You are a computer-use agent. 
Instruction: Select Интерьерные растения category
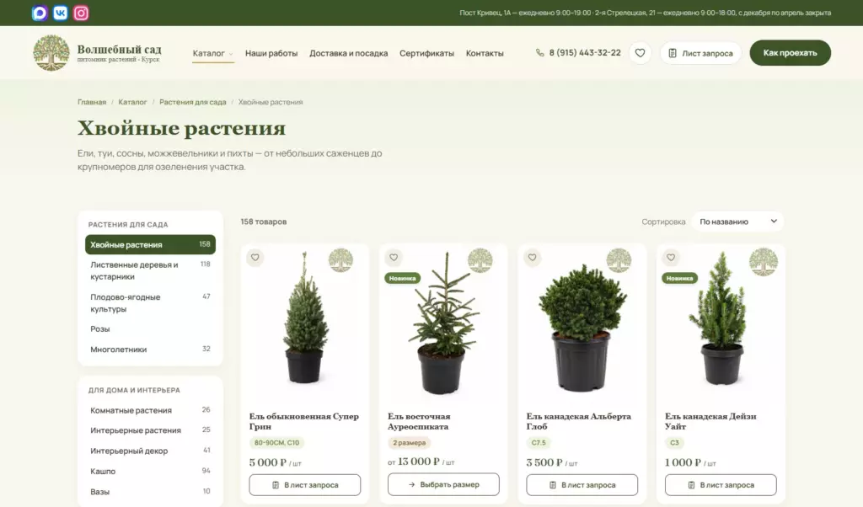click(x=150, y=430)
